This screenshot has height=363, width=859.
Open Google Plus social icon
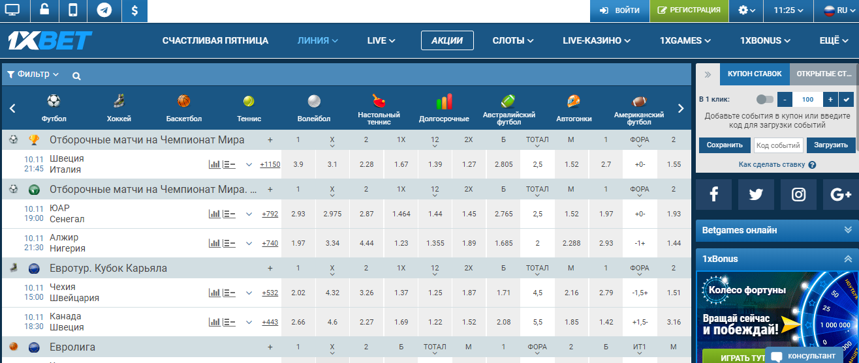(x=841, y=194)
